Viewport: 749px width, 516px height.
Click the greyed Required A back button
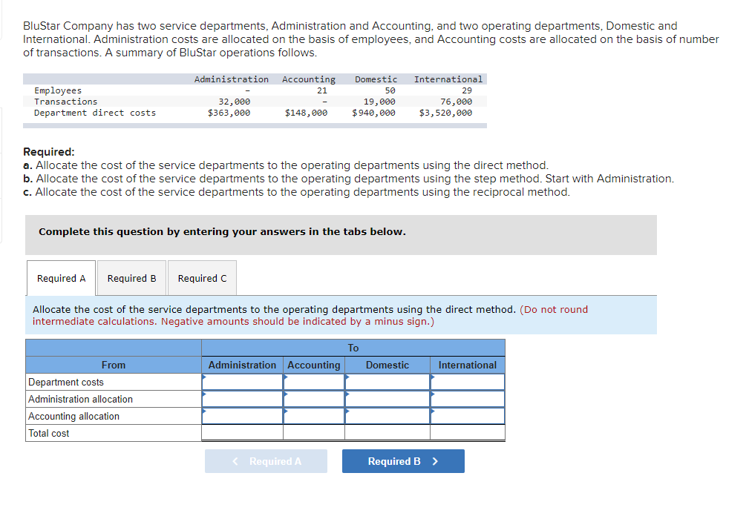[266, 461]
